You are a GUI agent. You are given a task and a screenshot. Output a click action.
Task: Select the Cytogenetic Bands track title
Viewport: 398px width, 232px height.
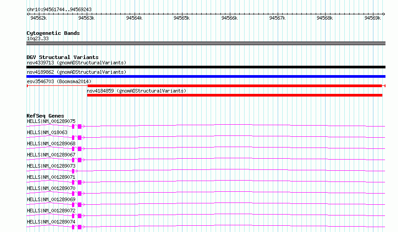tap(53, 33)
